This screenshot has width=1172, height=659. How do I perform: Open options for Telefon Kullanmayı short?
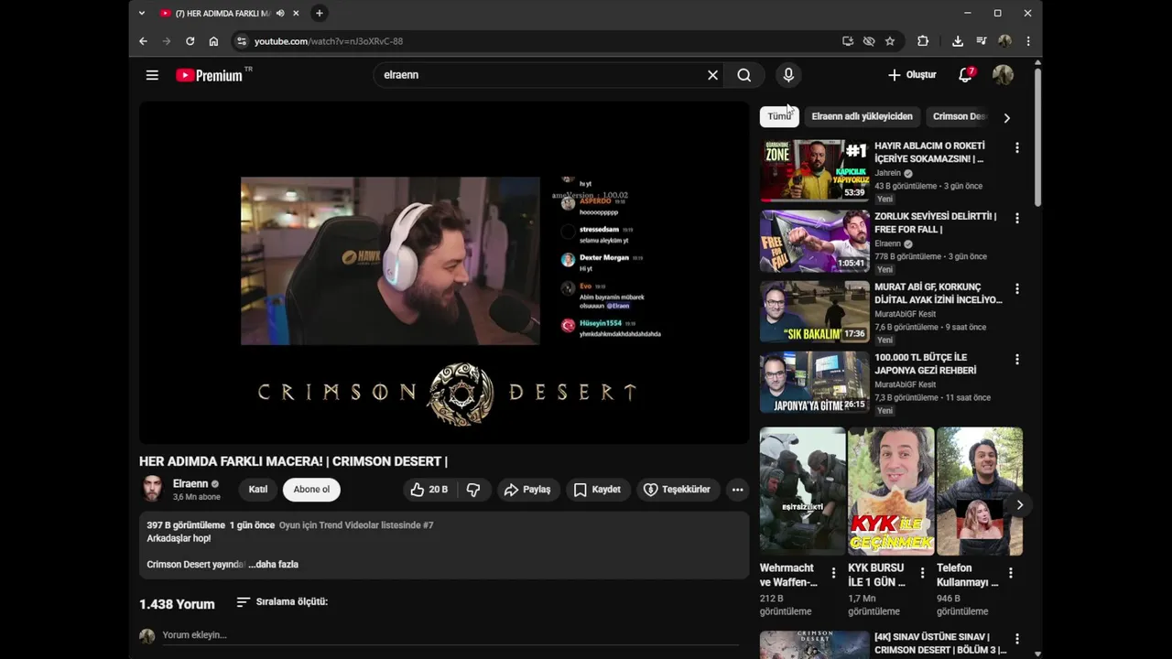click(1011, 573)
